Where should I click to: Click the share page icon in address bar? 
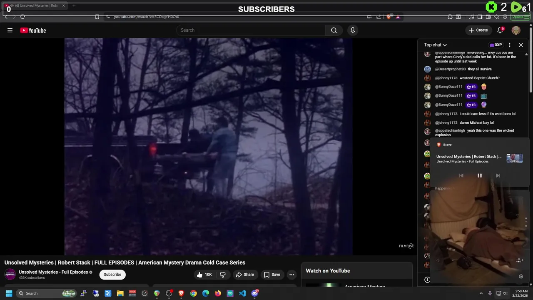(x=379, y=17)
